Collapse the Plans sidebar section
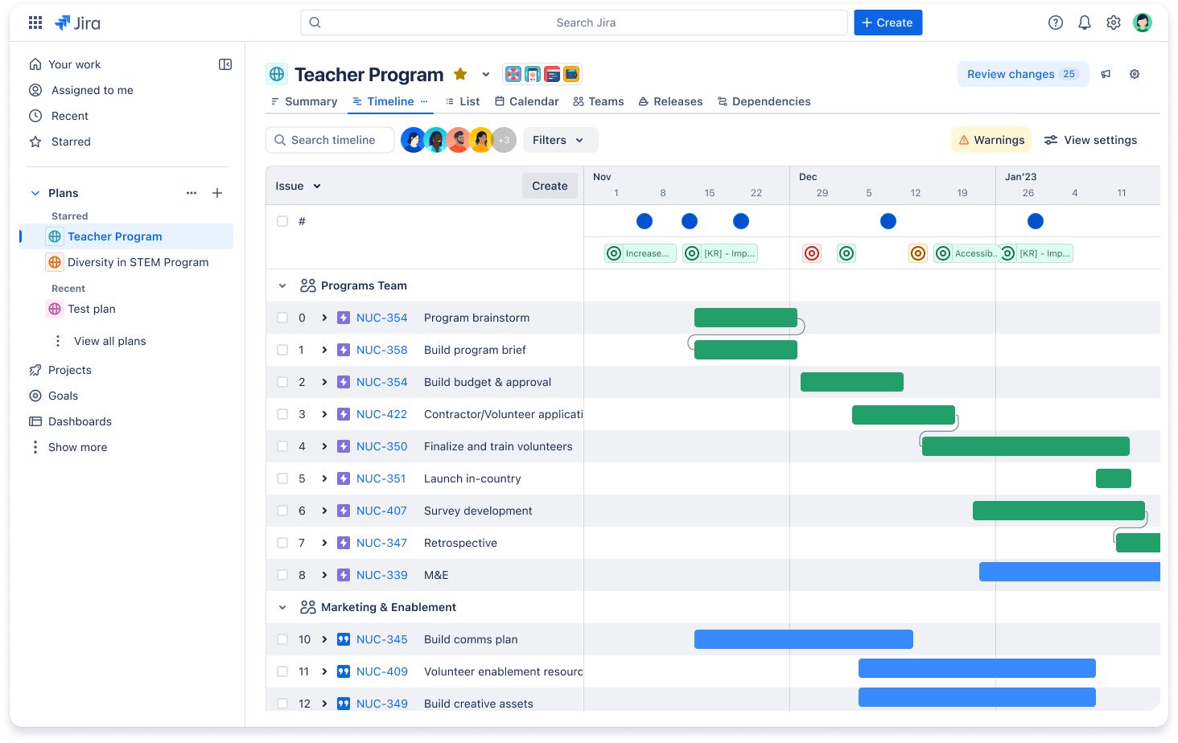 tap(35, 193)
